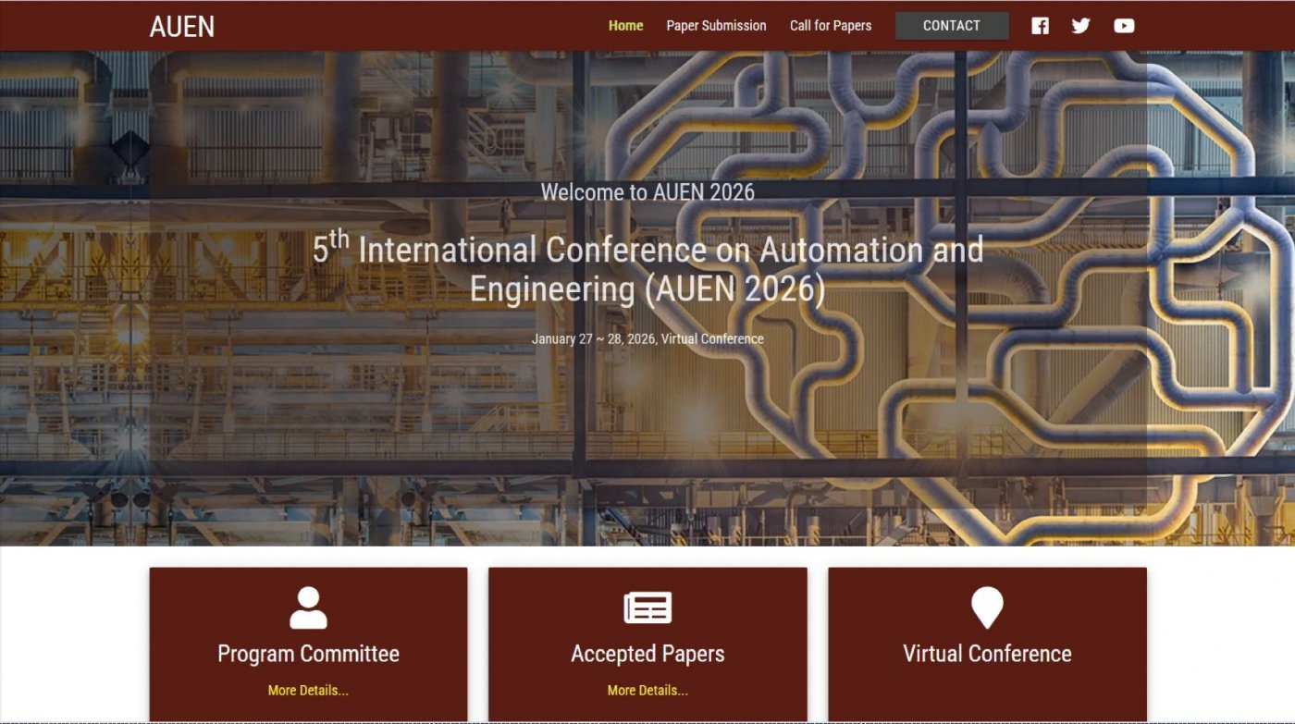The image size is (1295, 724).
Task: Click the CONTACT button
Action: [x=951, y=26]
